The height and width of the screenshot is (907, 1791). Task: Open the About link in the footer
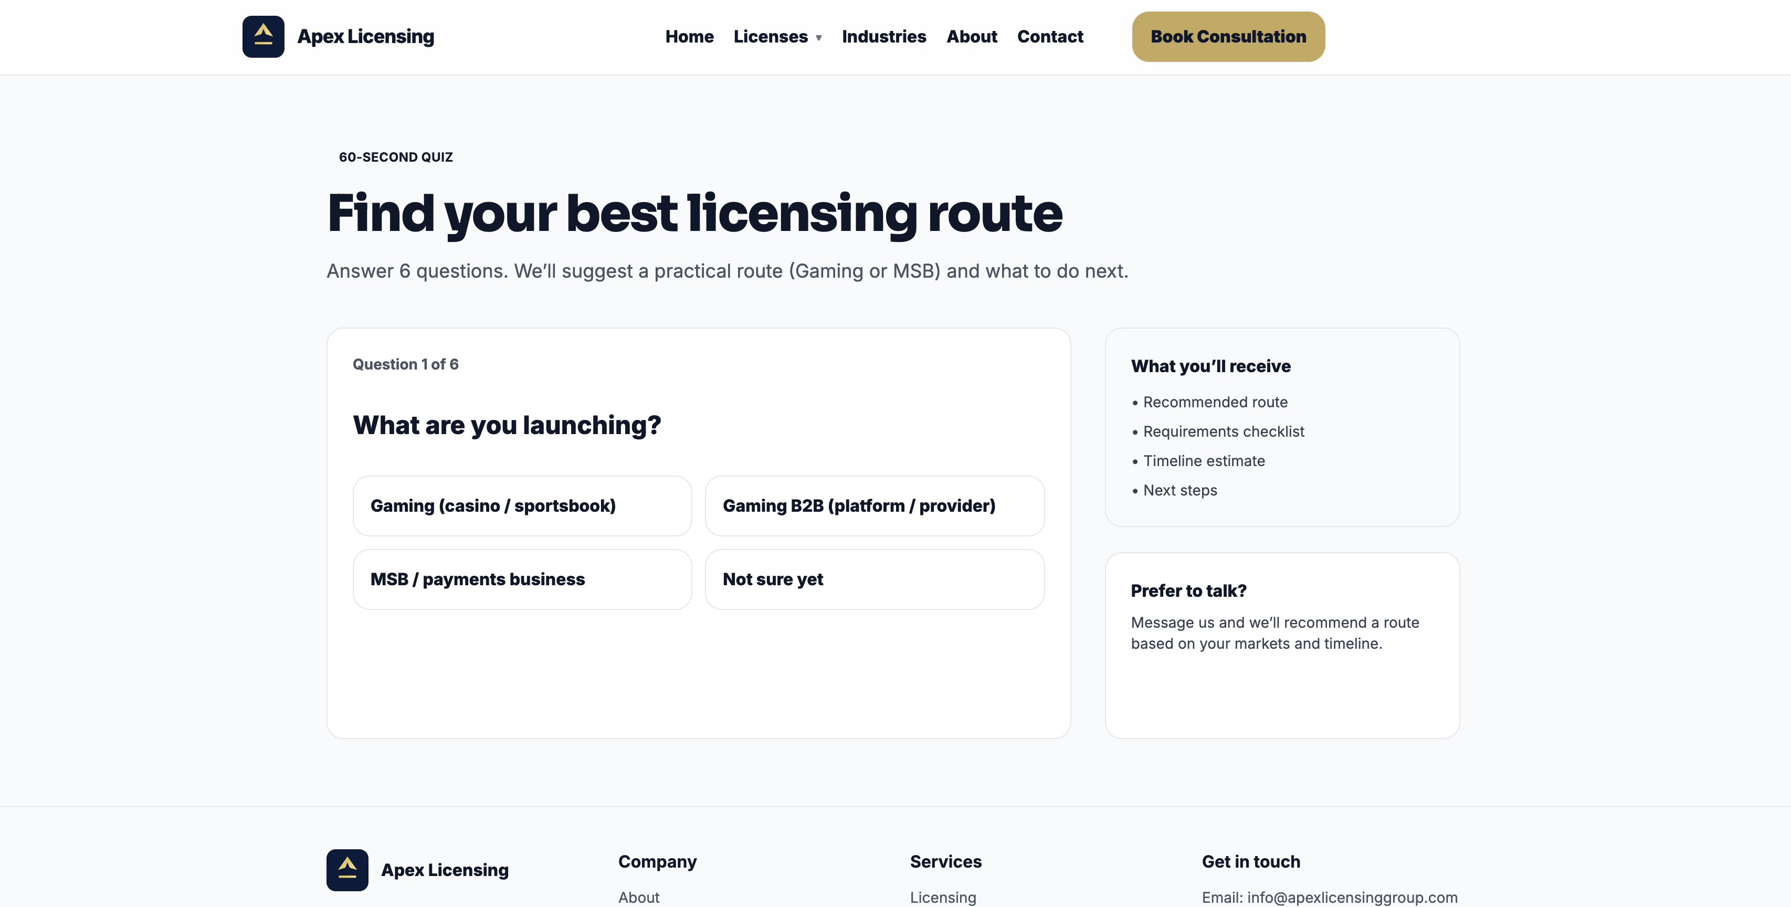click(638, 897)
